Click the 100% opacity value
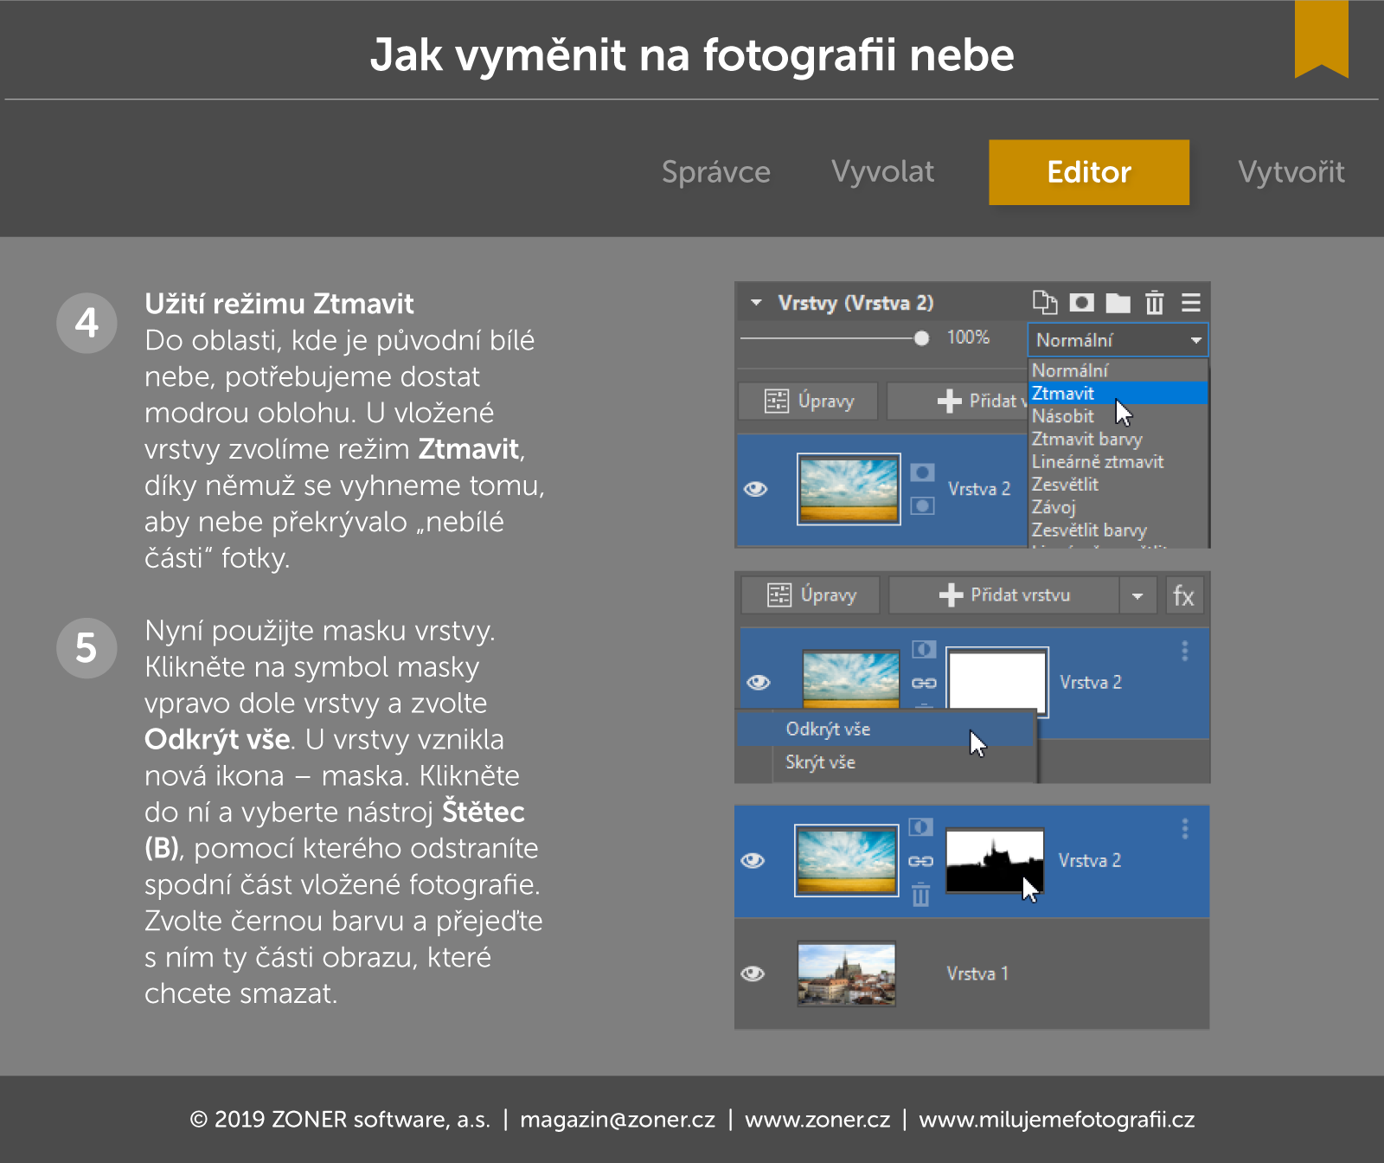The image size is (1384, 1163). [968, 337]
